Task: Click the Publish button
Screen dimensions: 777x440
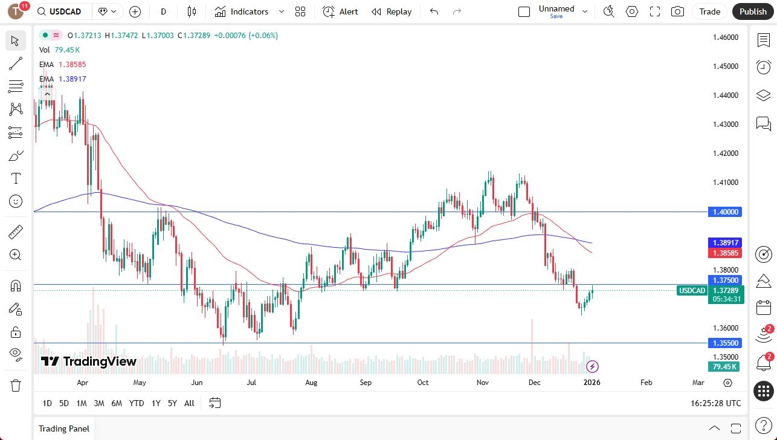Action: (x=752, y=11)
